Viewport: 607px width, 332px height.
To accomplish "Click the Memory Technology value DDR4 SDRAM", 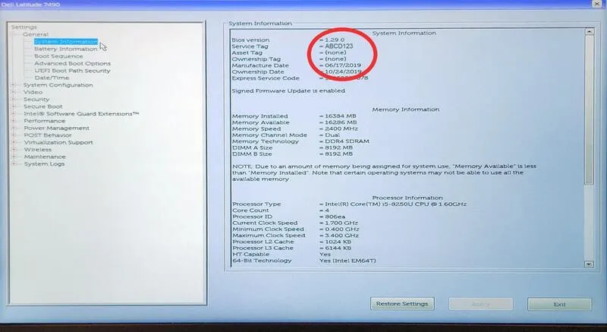I will [347, 141].
